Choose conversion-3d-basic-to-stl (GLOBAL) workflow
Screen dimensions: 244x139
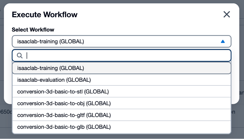121,92
